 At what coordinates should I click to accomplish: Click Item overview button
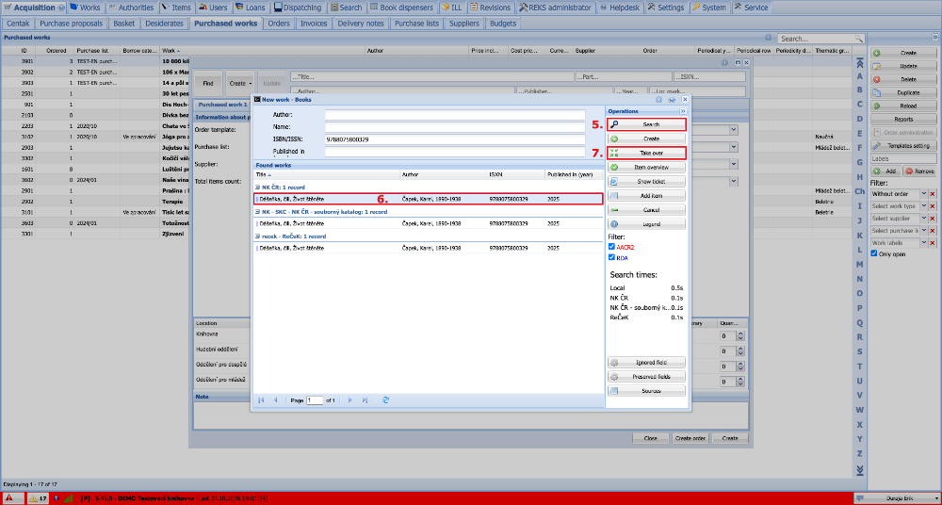[x=646, y=167]
